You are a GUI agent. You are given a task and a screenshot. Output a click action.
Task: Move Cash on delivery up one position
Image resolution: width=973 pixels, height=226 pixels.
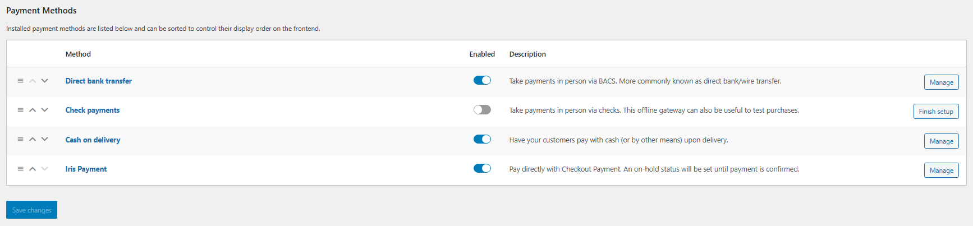pos(33,139)
